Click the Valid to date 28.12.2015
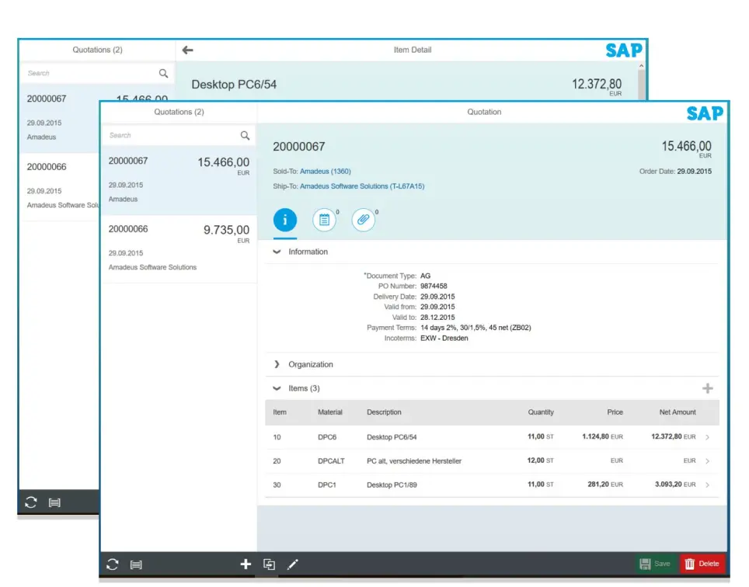This screenshot has height=587, width=749. (437, 318)
